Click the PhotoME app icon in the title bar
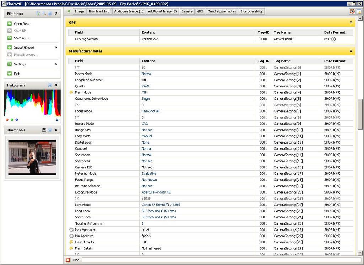The width and height of the screenshot is (364, 265). (4, 4)
